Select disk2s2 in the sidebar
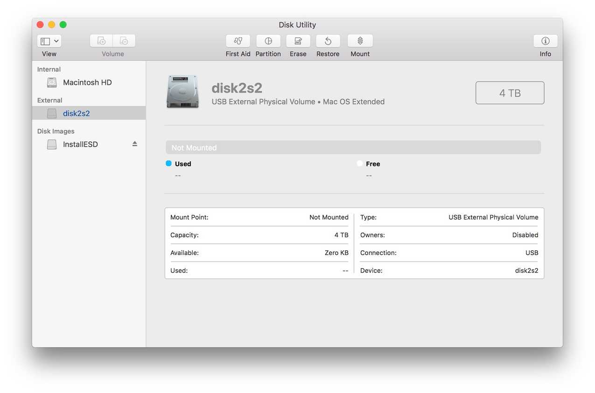The width and height of the screenshot is (595, 393). pyautogui.click(x=76, y=113)
